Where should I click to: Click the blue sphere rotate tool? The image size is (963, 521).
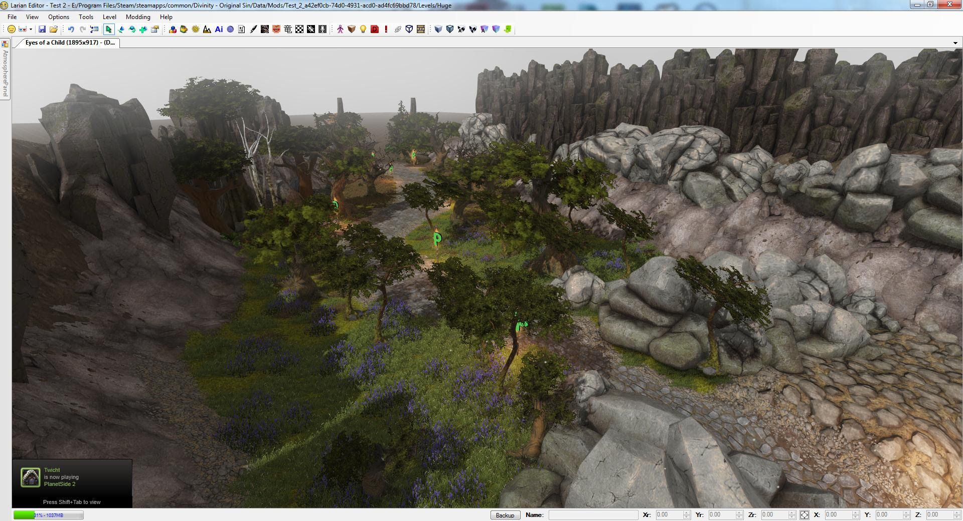pos(132,30)
